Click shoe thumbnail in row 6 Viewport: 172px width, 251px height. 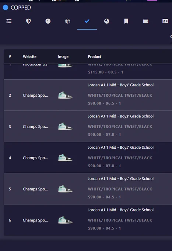coord(65,220)
